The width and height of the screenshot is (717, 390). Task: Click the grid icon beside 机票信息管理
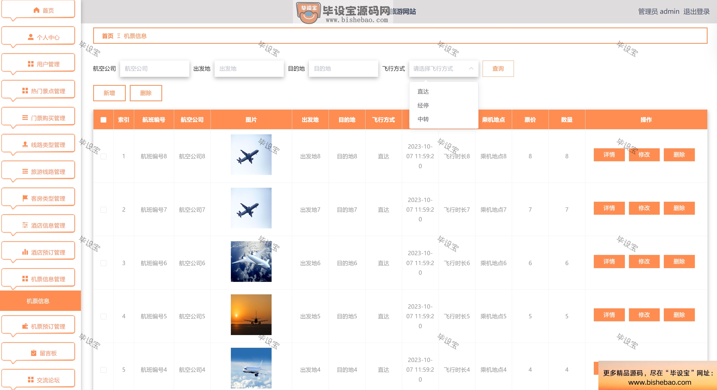[x=25, y=279]
